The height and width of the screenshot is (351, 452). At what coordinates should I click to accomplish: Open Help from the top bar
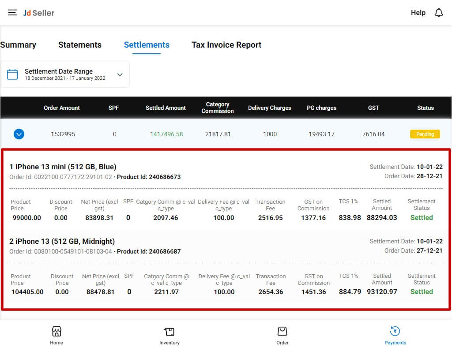[418, 12]
